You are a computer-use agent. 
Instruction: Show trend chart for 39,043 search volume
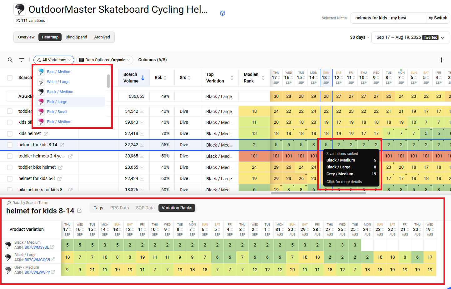coord(142,122)
